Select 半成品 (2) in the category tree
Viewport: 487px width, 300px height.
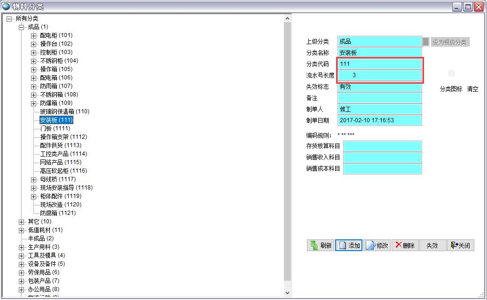point(40,238)
